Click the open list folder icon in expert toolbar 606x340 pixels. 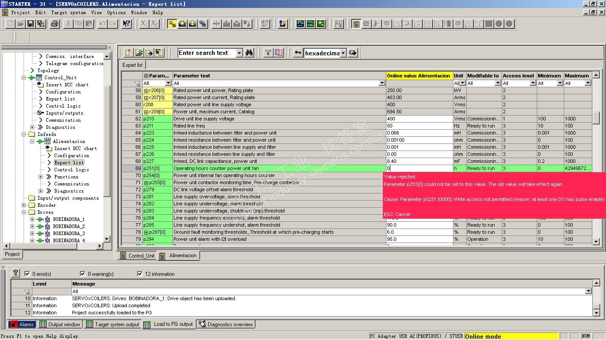139,53
